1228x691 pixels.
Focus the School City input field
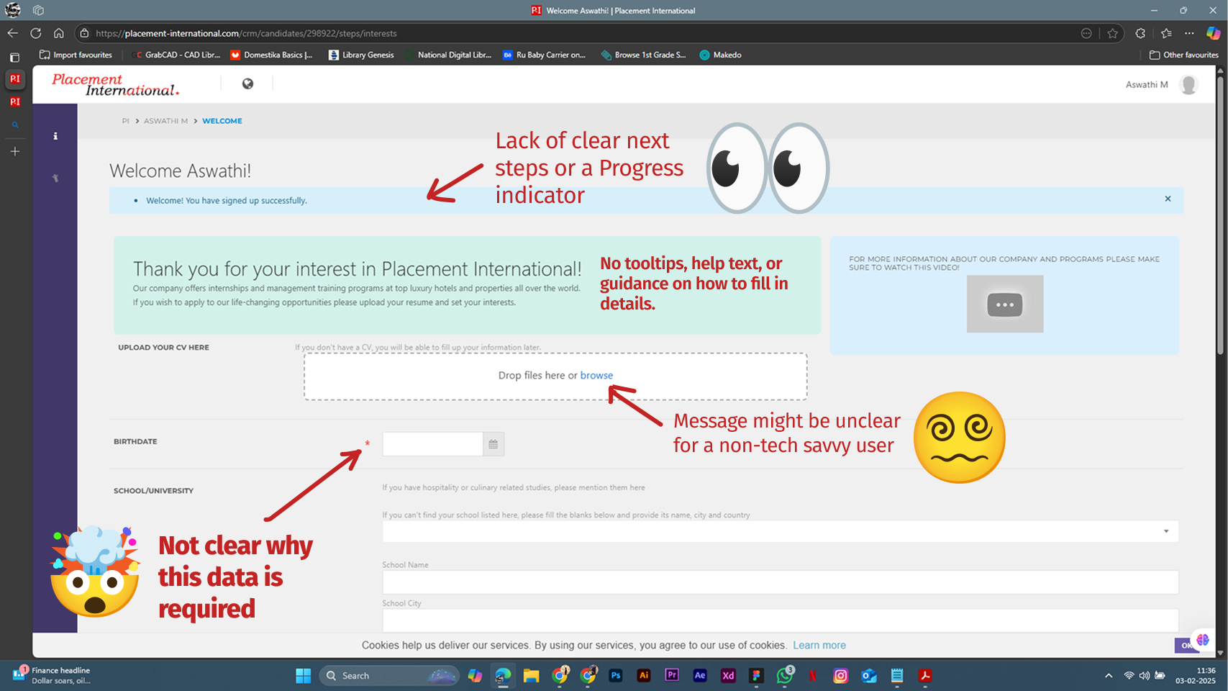point(781,620)
